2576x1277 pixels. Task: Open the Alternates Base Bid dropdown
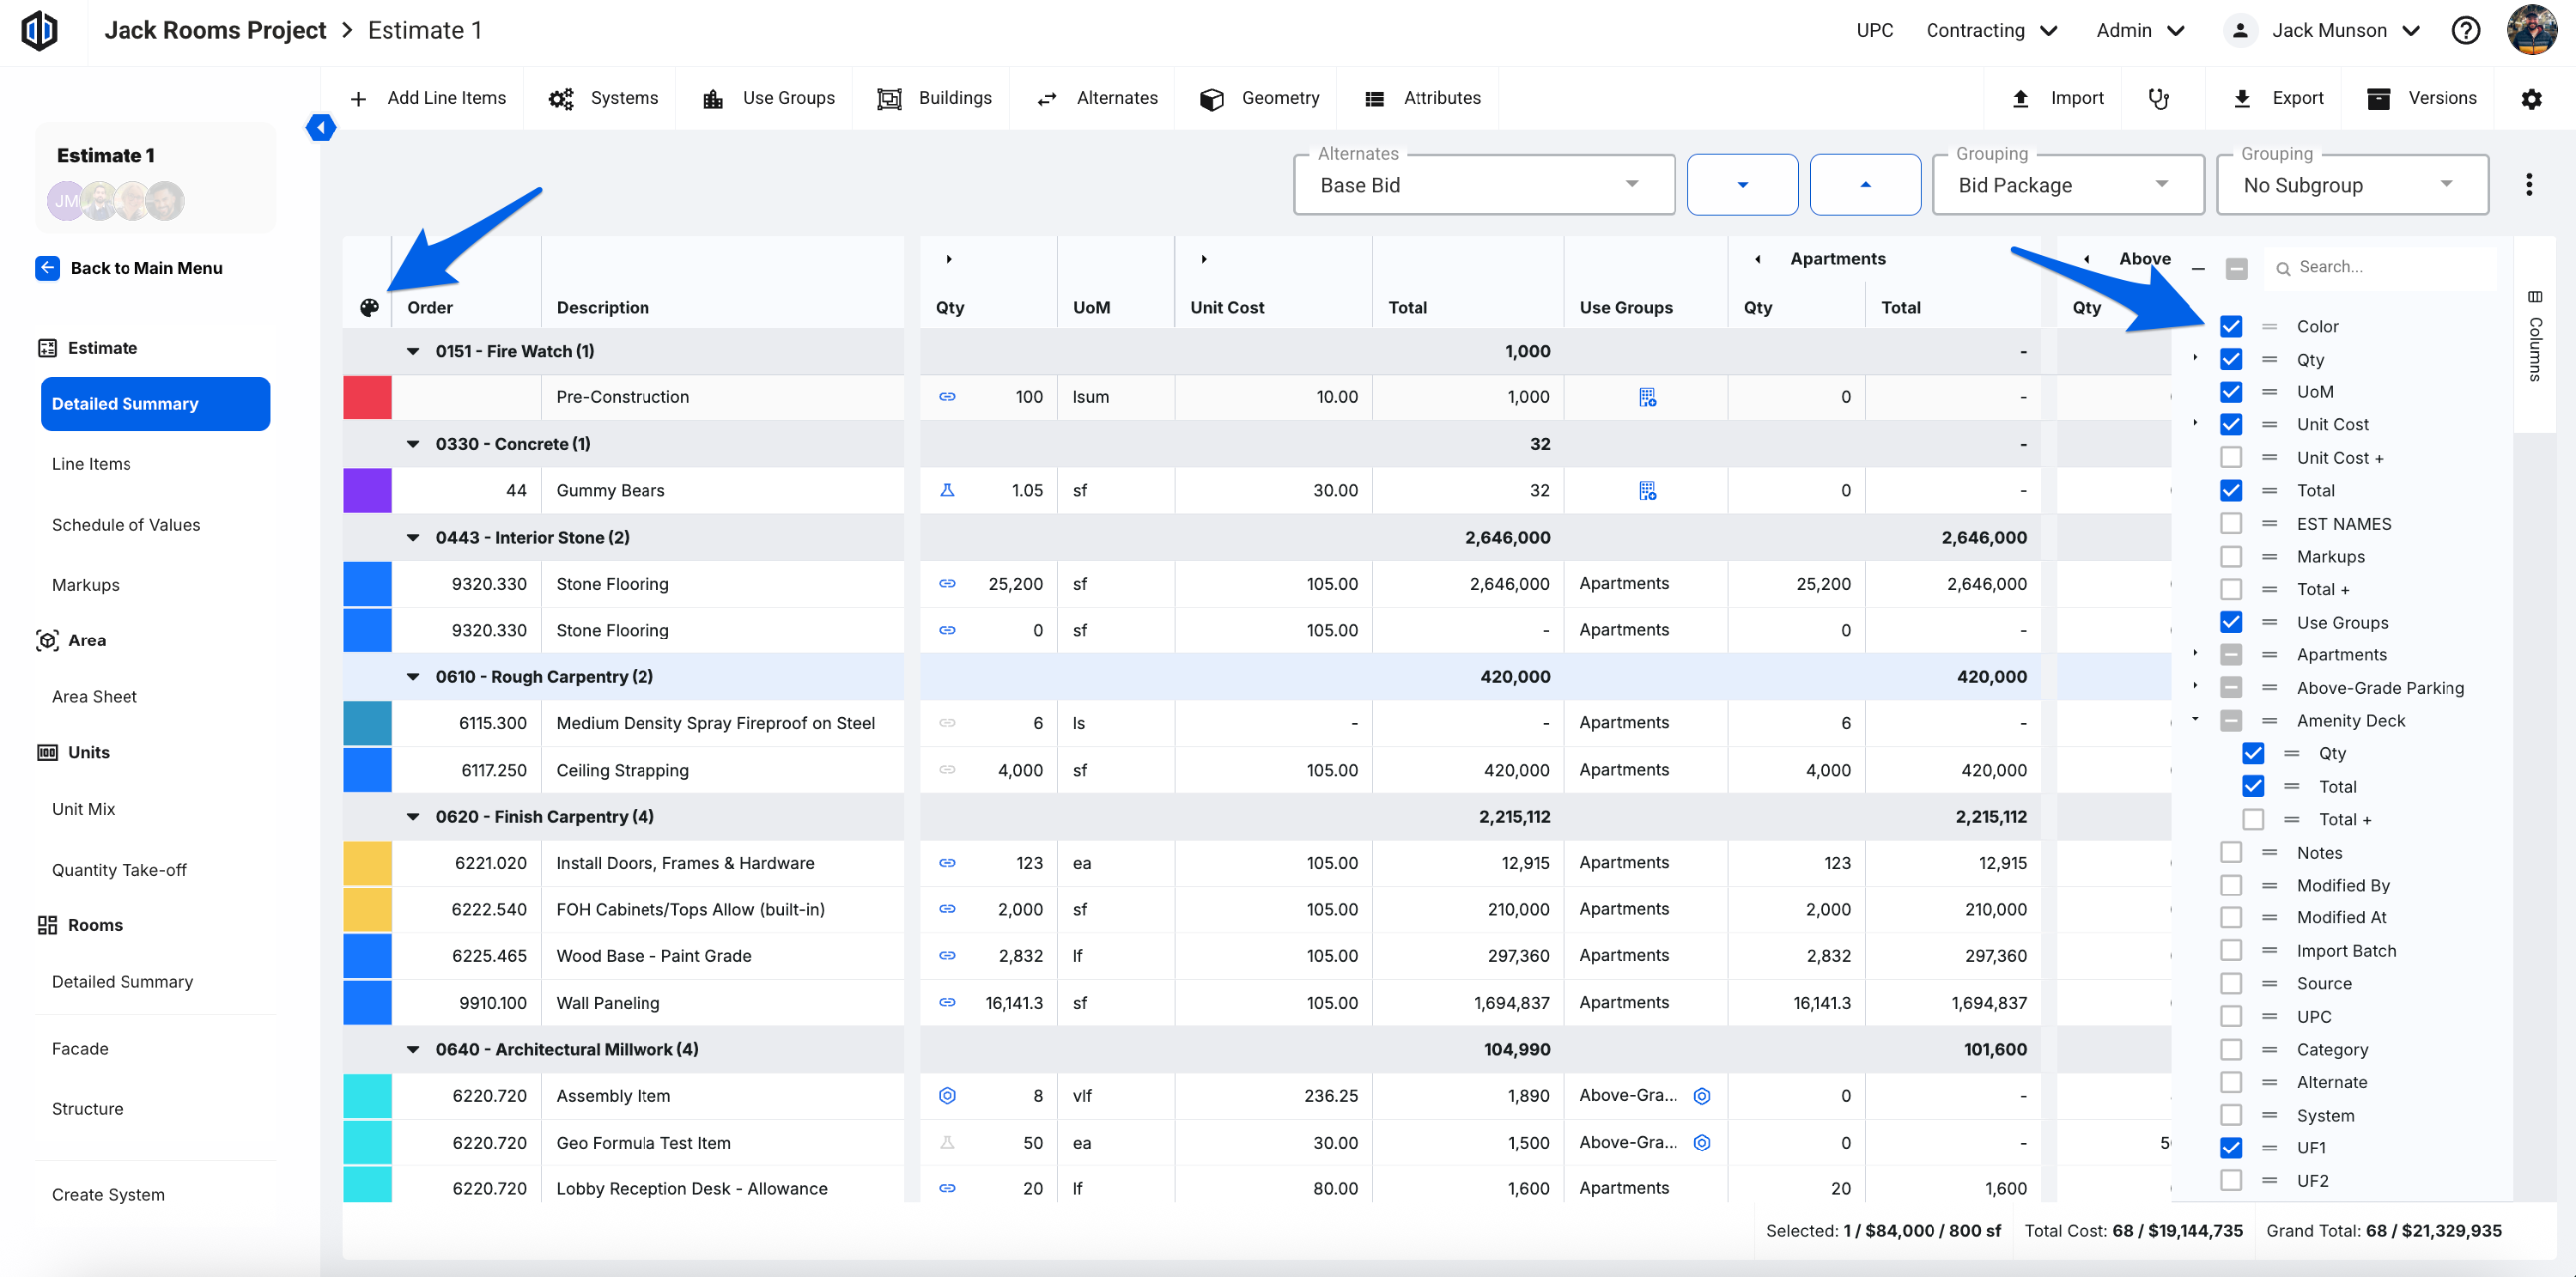point(1483,185)
